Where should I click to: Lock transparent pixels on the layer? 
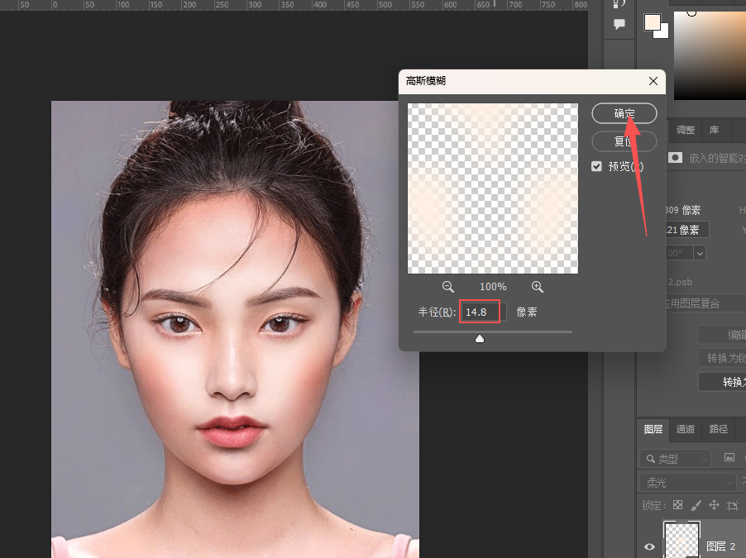677,505
